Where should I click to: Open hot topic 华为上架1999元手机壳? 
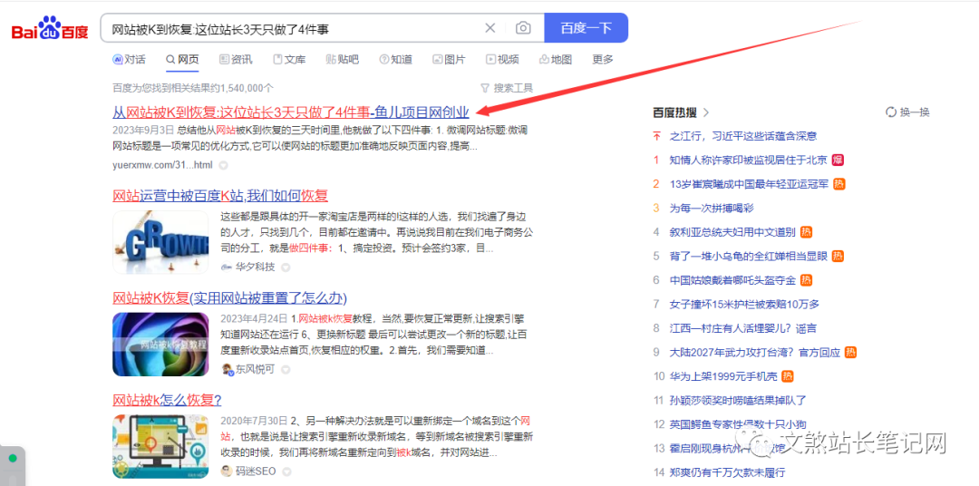[723, 375]
